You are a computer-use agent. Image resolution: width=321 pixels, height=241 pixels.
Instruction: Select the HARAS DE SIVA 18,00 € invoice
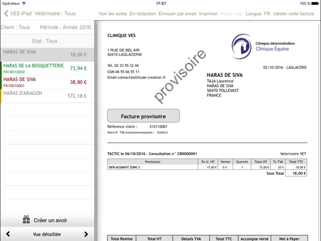pos(48,55)
